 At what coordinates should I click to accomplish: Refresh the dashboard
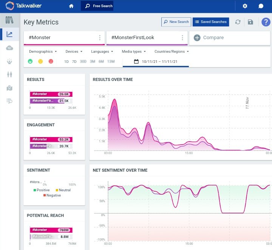tap(238, 22)
